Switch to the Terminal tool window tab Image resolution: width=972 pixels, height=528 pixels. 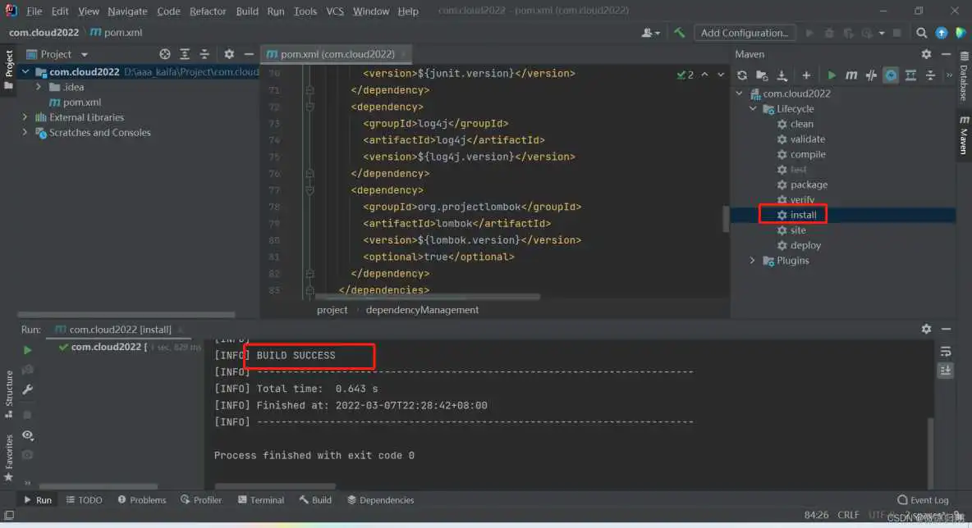(261, 500)
